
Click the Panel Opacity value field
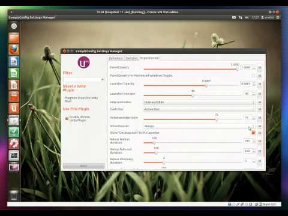click(246, 68)
